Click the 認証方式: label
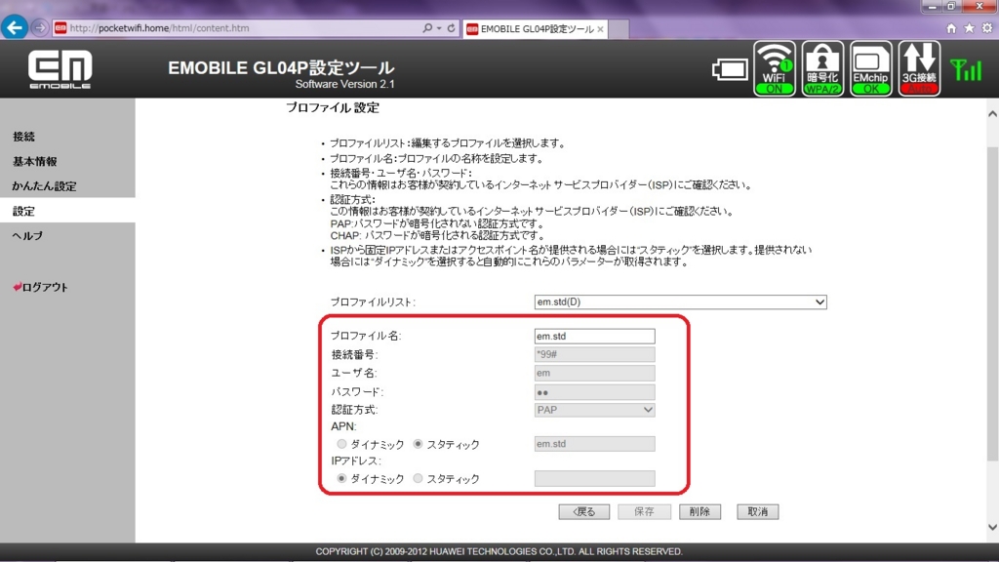Viewport: 999px width, 562px height. coord(354,410)
